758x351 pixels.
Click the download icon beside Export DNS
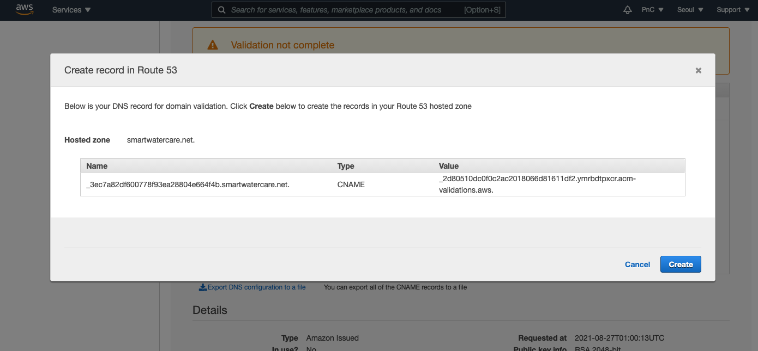(202, 287)
